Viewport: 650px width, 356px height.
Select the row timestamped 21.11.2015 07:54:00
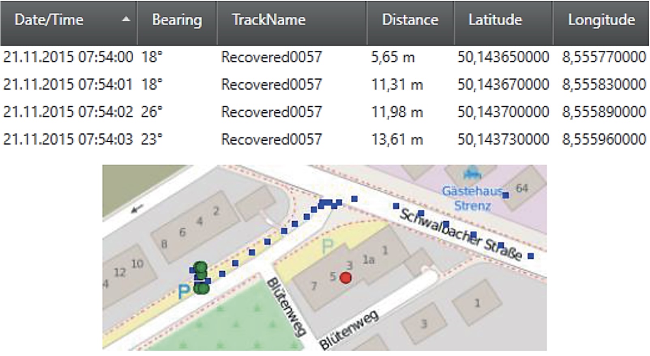tap(325, 57)
